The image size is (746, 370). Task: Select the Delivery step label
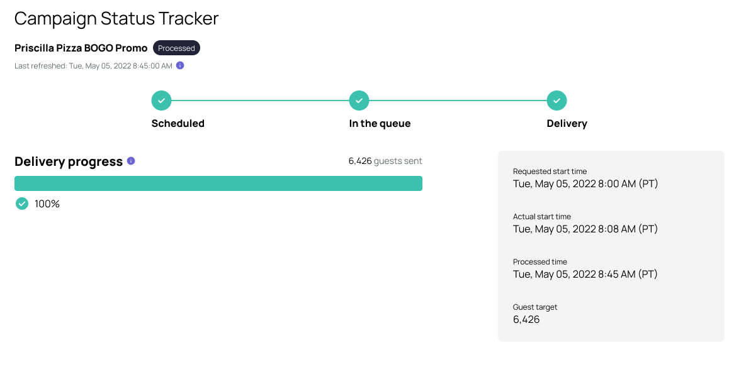(567, 124)
